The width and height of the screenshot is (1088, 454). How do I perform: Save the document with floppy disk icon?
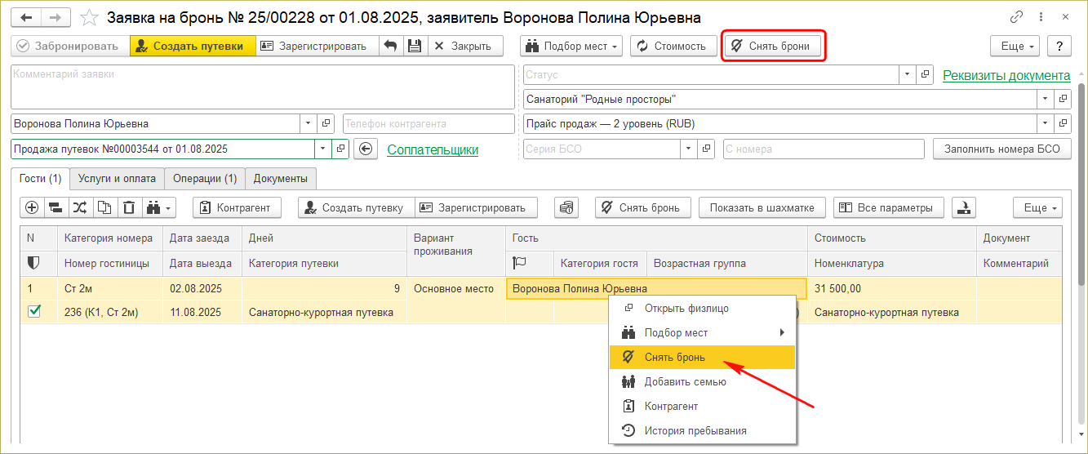click(x=414, y=47)
